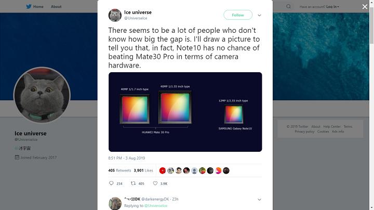Follow Ice universe

238,15
